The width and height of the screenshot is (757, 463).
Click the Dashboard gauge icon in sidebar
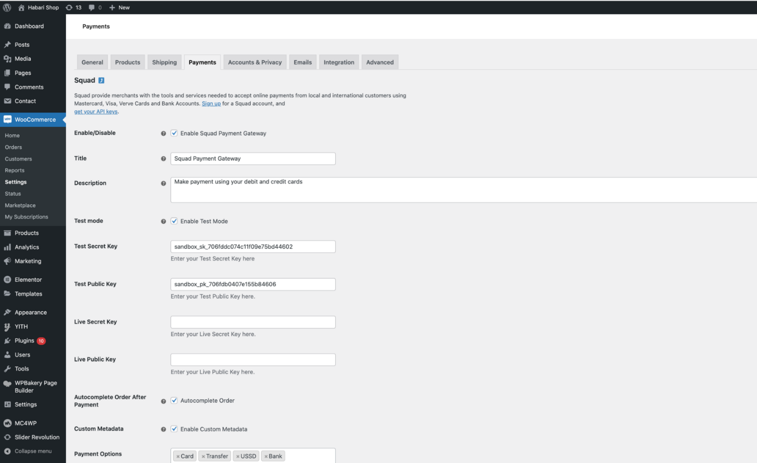tap(7, 26)
